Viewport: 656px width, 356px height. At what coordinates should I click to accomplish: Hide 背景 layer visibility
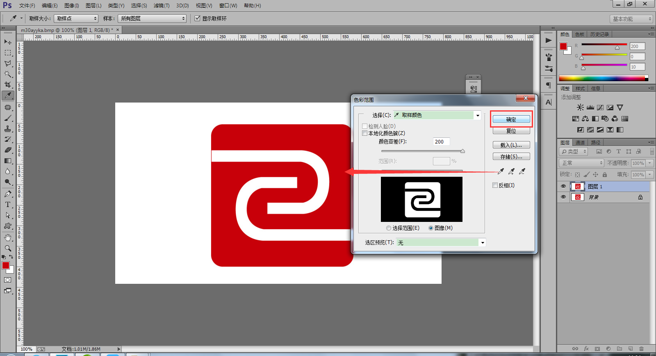coord(563,197)
